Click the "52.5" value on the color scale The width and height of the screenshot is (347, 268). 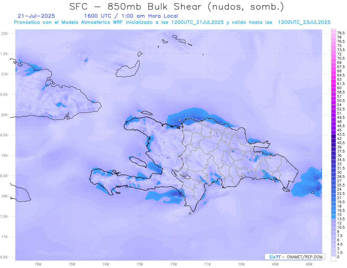click(341, 109)
